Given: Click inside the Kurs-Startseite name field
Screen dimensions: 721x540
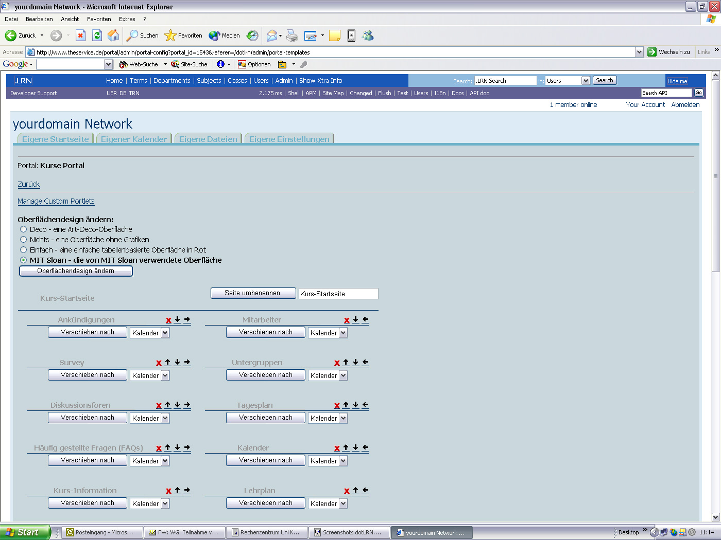Looking at the screenshot, I should pos(338,293).
